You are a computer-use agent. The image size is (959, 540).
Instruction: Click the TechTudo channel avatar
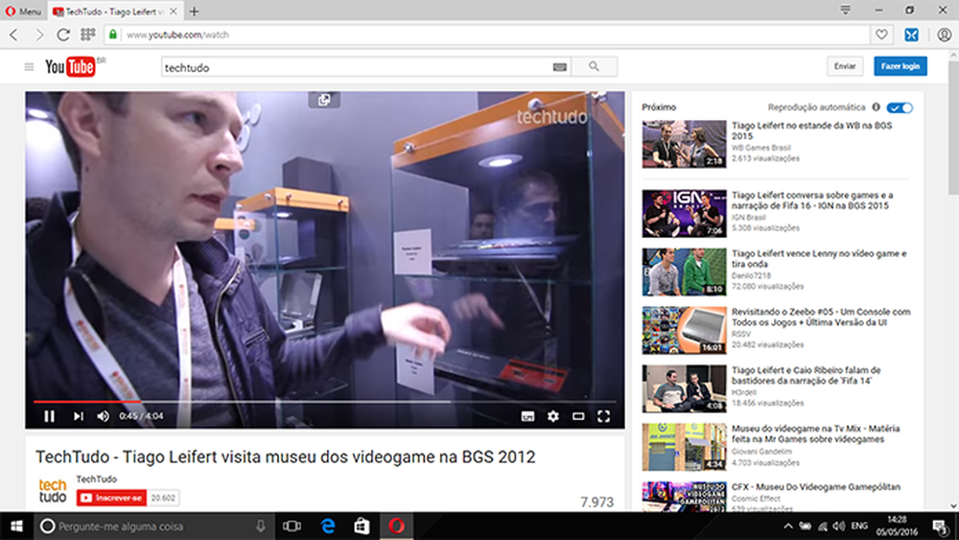(x=53, y=490)
